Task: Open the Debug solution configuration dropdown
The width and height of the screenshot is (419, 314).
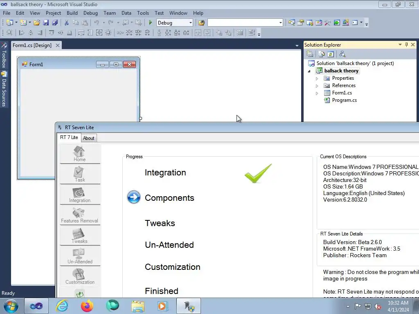Action: [191, 23]
